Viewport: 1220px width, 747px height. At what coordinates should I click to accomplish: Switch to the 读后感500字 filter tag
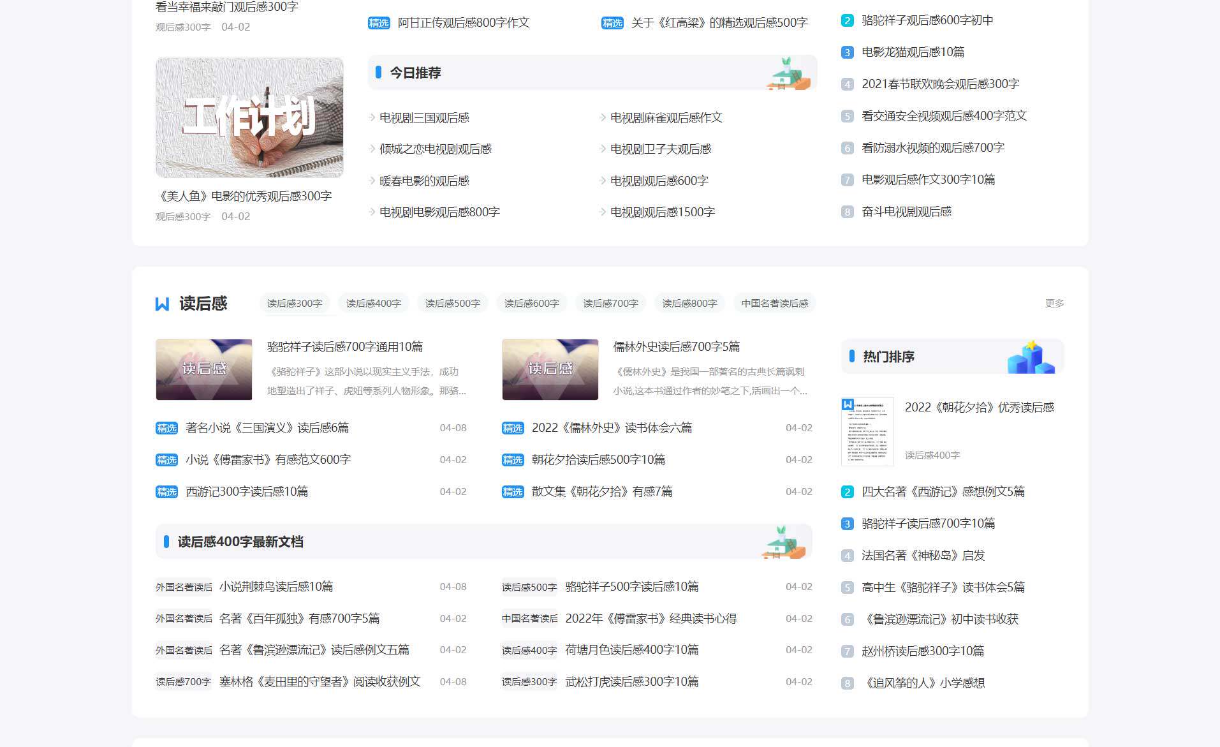pyautogui.click(x=452, y=303)
